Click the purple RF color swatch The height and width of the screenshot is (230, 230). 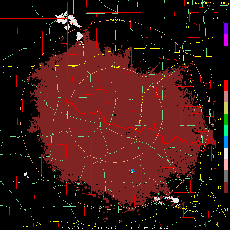click(226, 28)
